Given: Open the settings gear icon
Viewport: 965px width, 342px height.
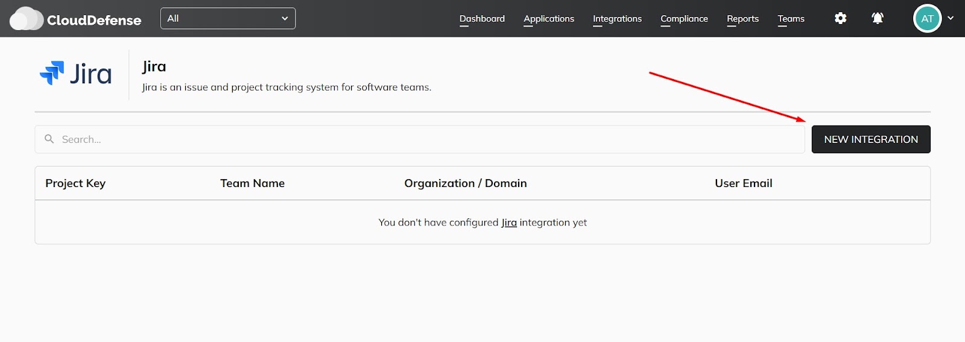Looking at the screenshot, I should [841, 18].
